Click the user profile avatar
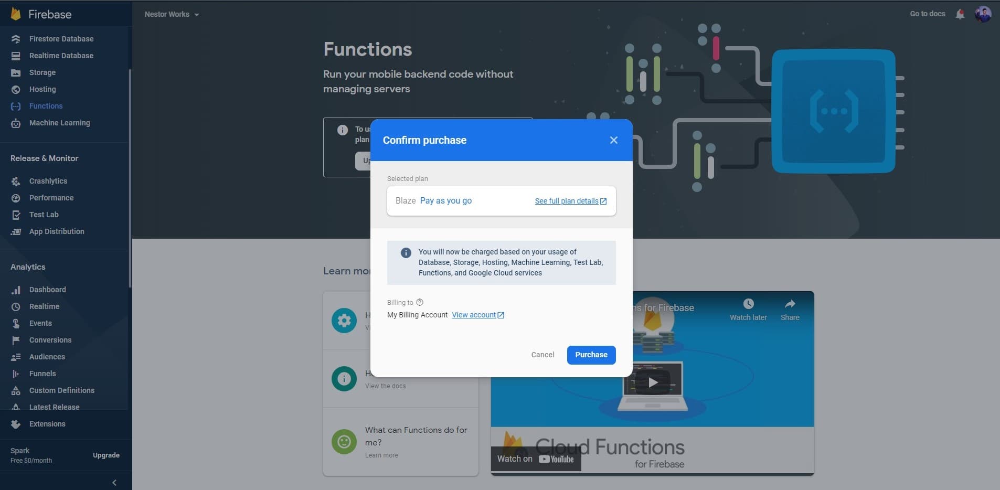Screen dimensions: 1000x490 pyautogui.click(x=982, y=14)
